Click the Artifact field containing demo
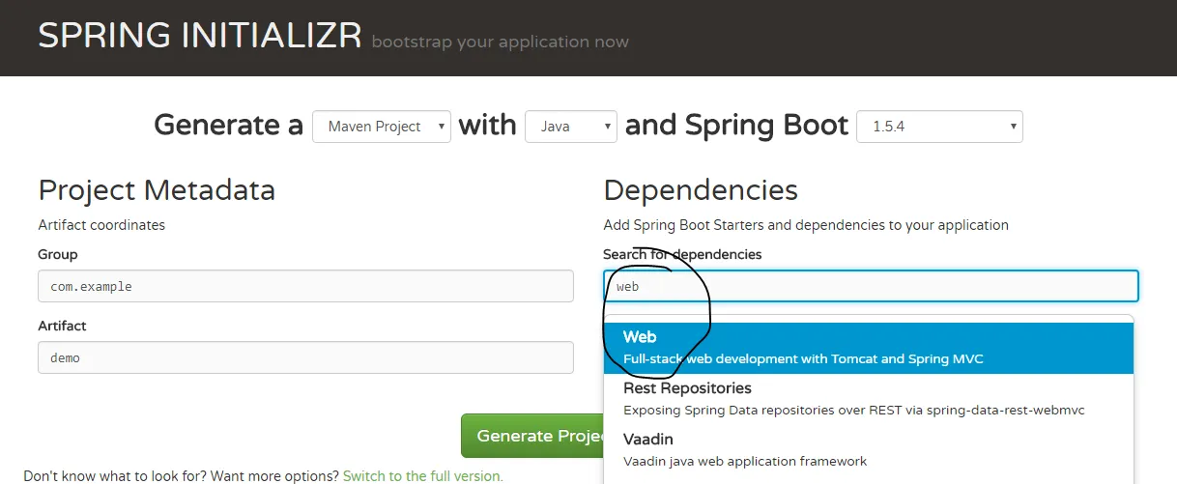The height and width of the screenshot is (484, 1177). 305,357
